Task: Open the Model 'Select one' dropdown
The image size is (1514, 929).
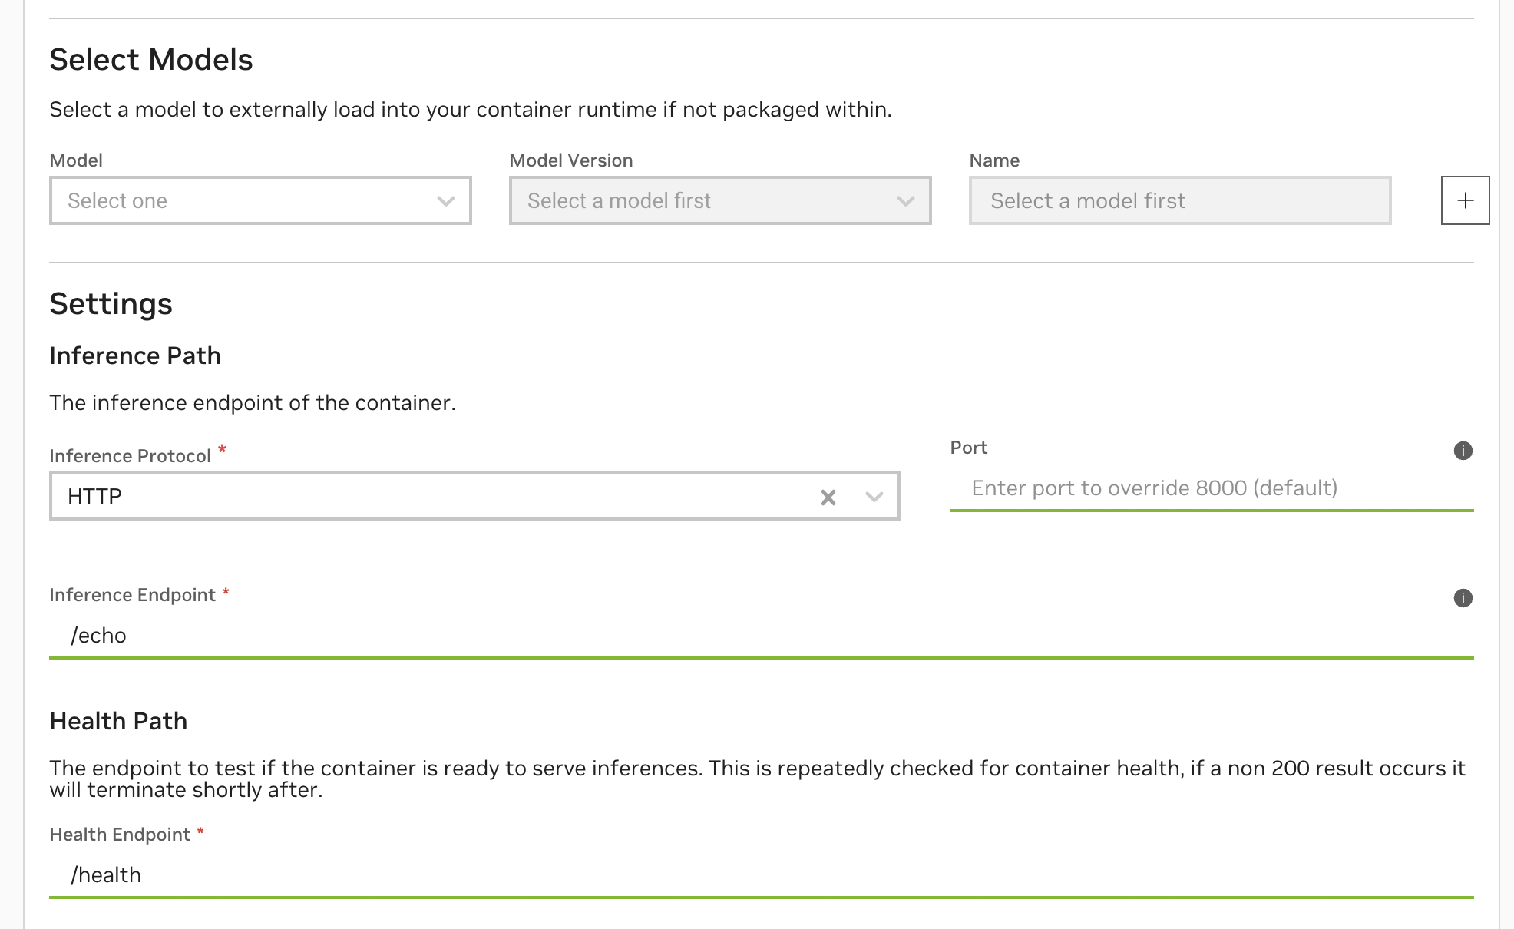Action: pyautogui.click(x=260, y=200)
